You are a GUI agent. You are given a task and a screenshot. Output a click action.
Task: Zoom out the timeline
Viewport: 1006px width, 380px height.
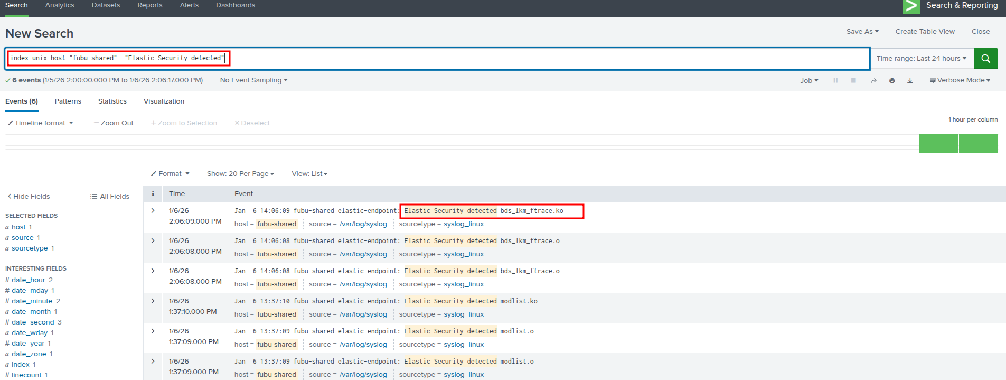point(114,123)
